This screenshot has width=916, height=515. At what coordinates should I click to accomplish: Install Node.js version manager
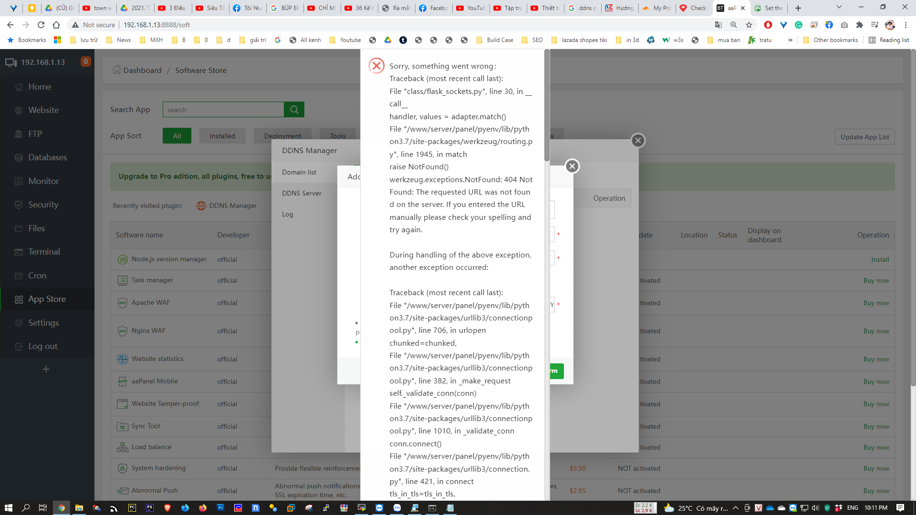click(x=880, y=259)
